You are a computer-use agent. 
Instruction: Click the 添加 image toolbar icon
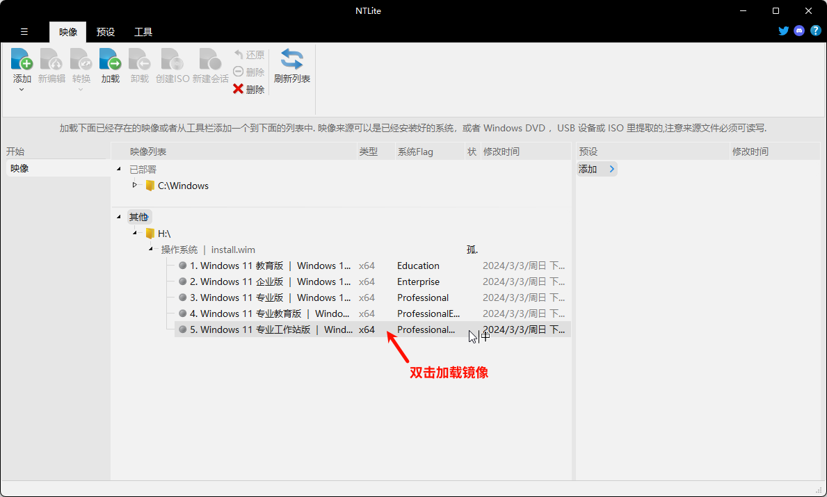tap(22, 59)
